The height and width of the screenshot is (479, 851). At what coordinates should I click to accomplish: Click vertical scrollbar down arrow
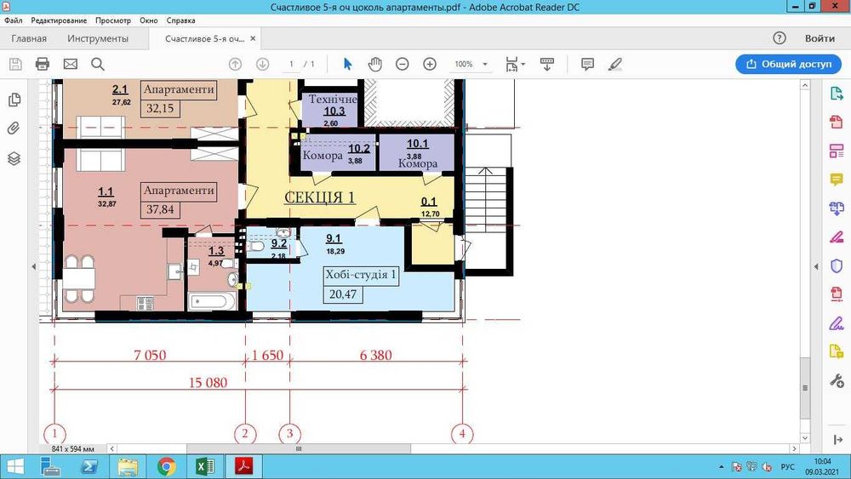[x=805, y=437]
